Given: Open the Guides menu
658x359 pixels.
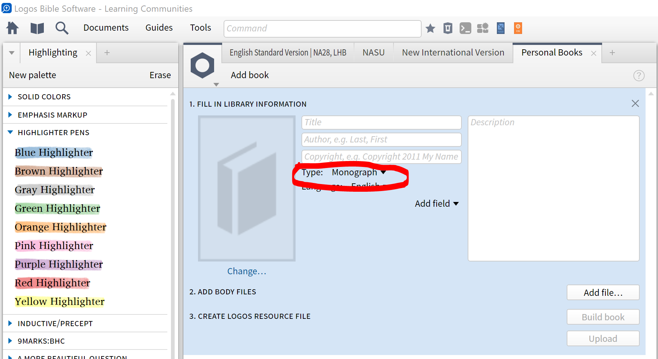Looking at the screenshot, I should (x=159, y=28).
